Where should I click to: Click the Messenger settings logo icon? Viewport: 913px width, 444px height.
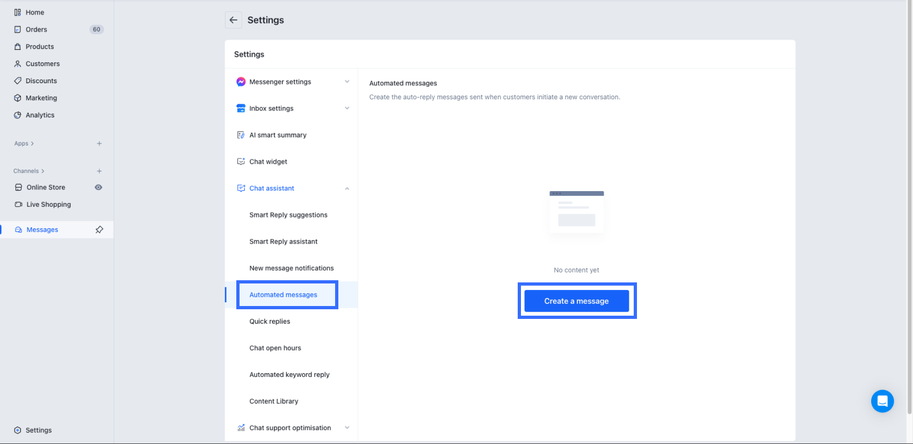pos(241,82)
